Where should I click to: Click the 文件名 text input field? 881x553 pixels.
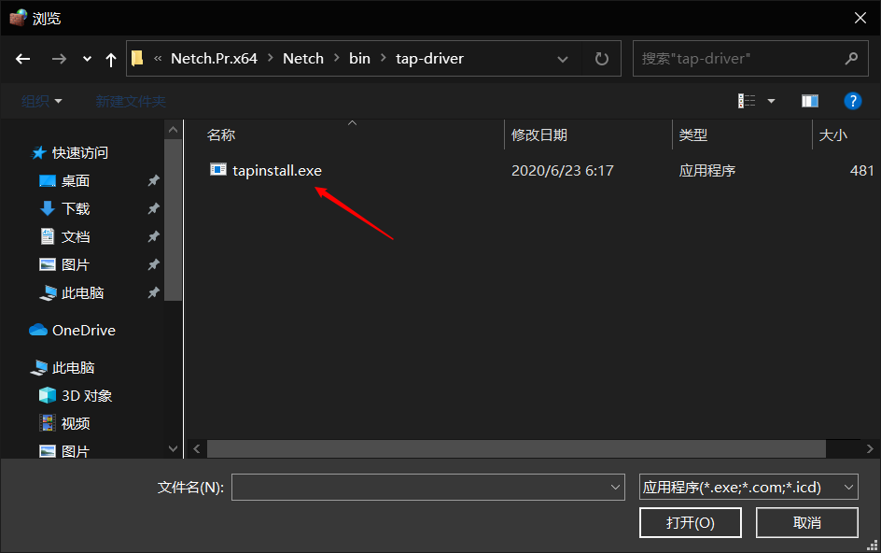(420, 487)
